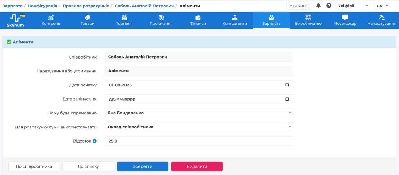
Task: Click the Навчання button
Action: point(298,6)
